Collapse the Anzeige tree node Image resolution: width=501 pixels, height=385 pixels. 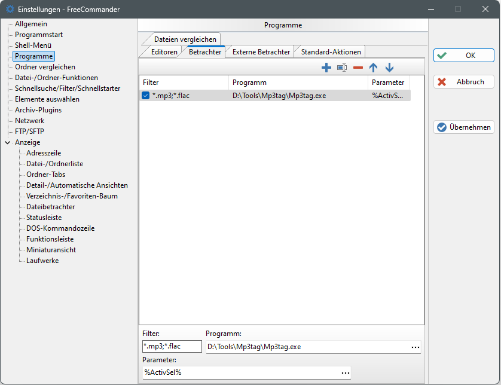pyautogui.click(x=7, y=142)
